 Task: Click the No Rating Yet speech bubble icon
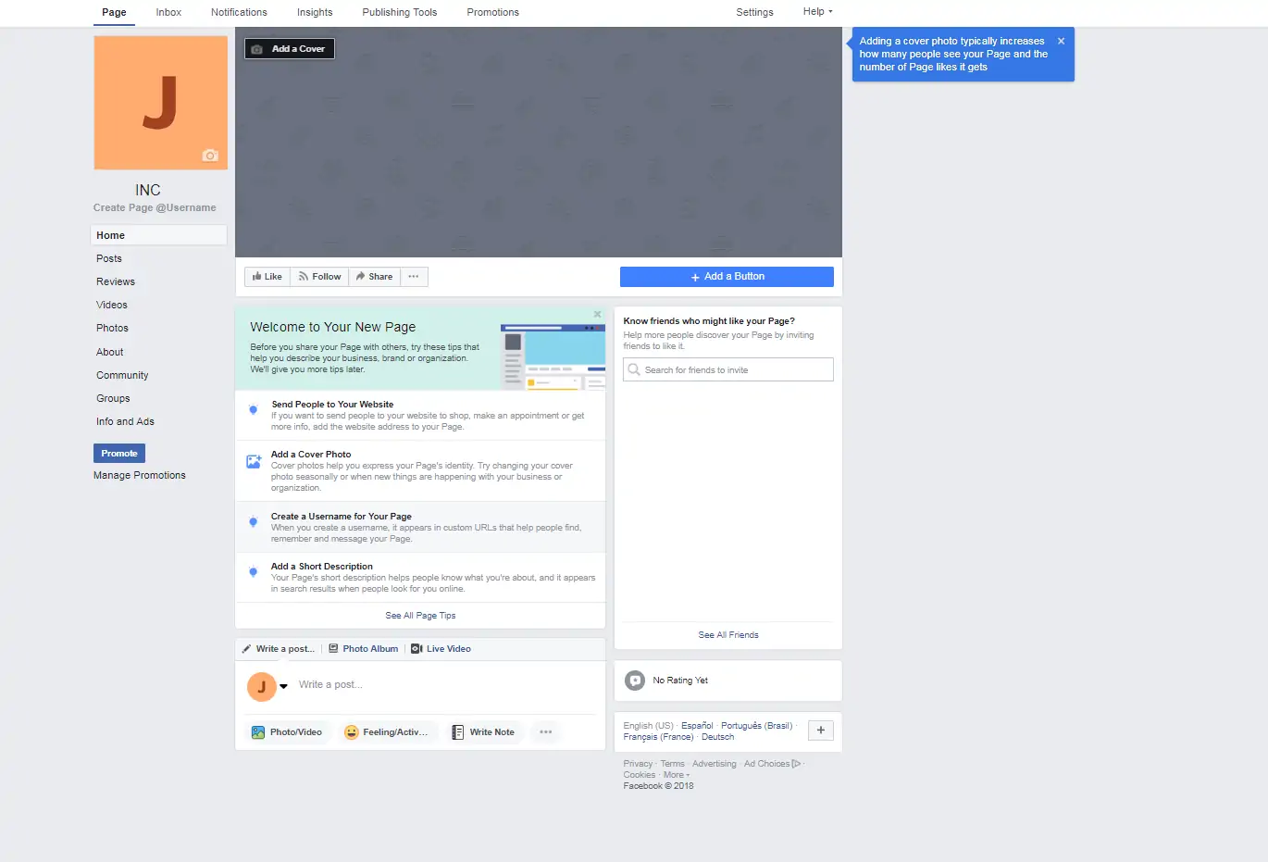point(635,681)
